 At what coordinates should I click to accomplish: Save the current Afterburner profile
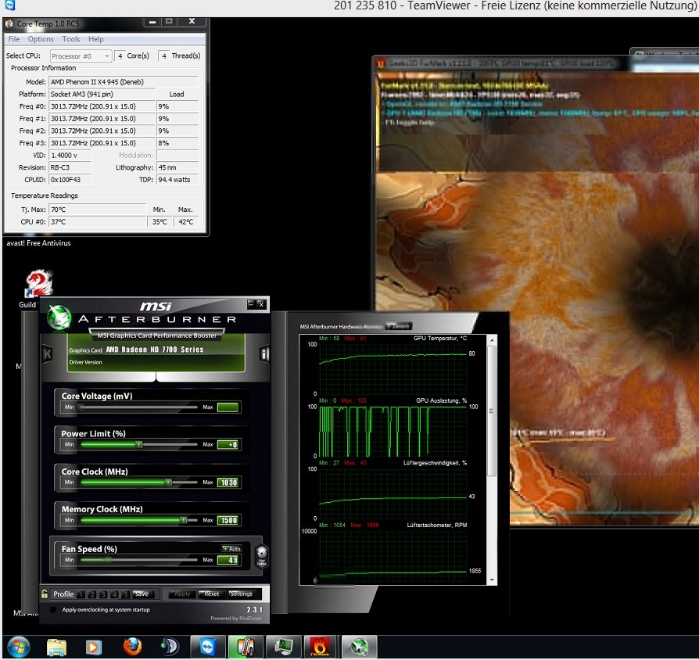point(143,594)
